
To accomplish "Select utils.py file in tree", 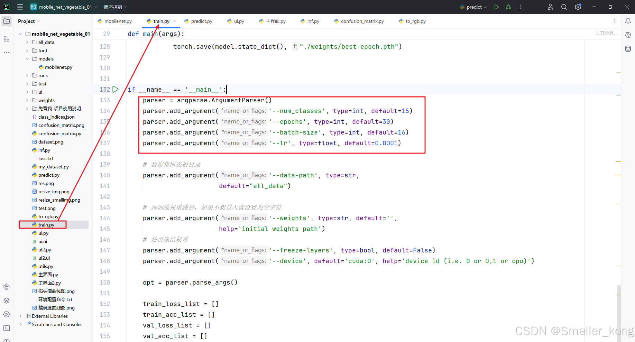I will click(46, 266).
